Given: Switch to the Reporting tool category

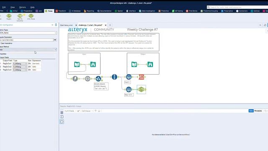Looking at the screenshot, I should pos(89,11).
